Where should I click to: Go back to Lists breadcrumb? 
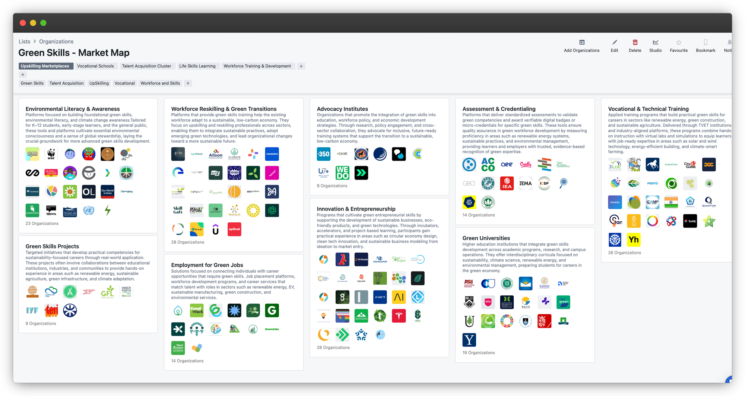click(x=25, y=41)
